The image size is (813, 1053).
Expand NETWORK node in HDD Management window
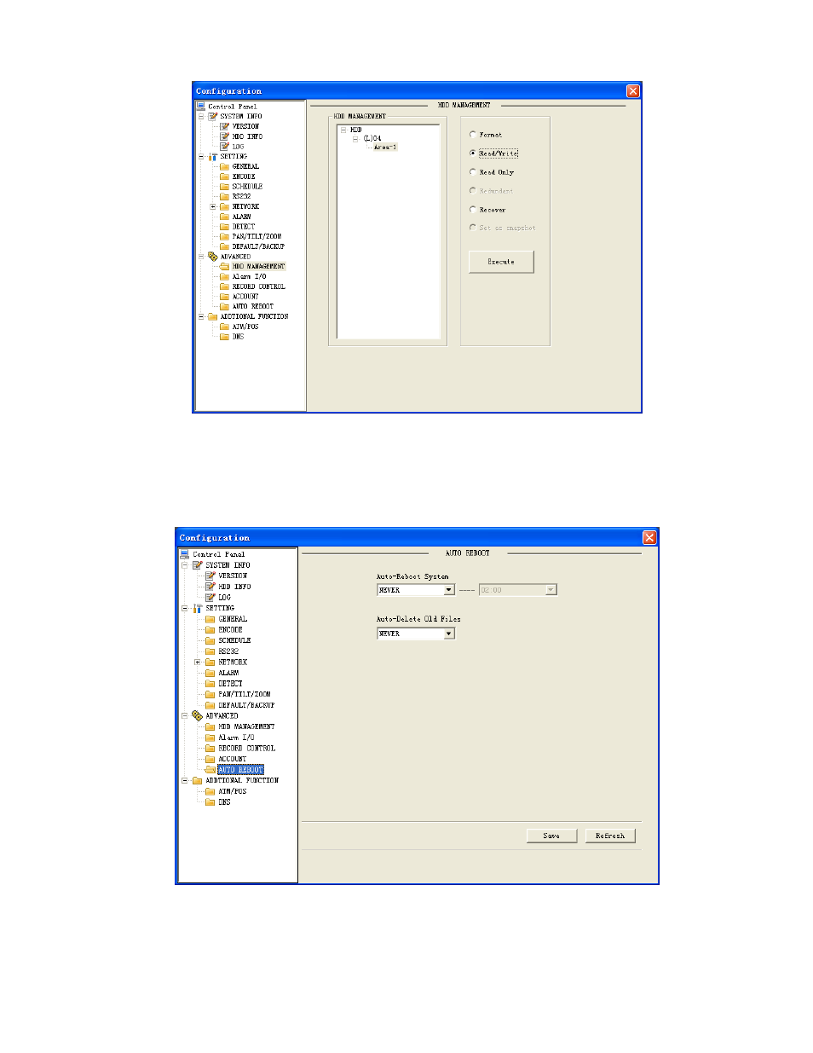click(213, 206)
